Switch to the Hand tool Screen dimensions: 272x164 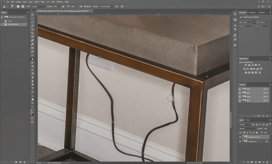[32, 99]
